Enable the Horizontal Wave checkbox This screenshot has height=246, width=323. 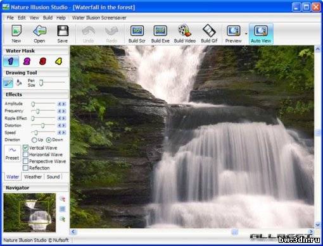pos(25,154)
